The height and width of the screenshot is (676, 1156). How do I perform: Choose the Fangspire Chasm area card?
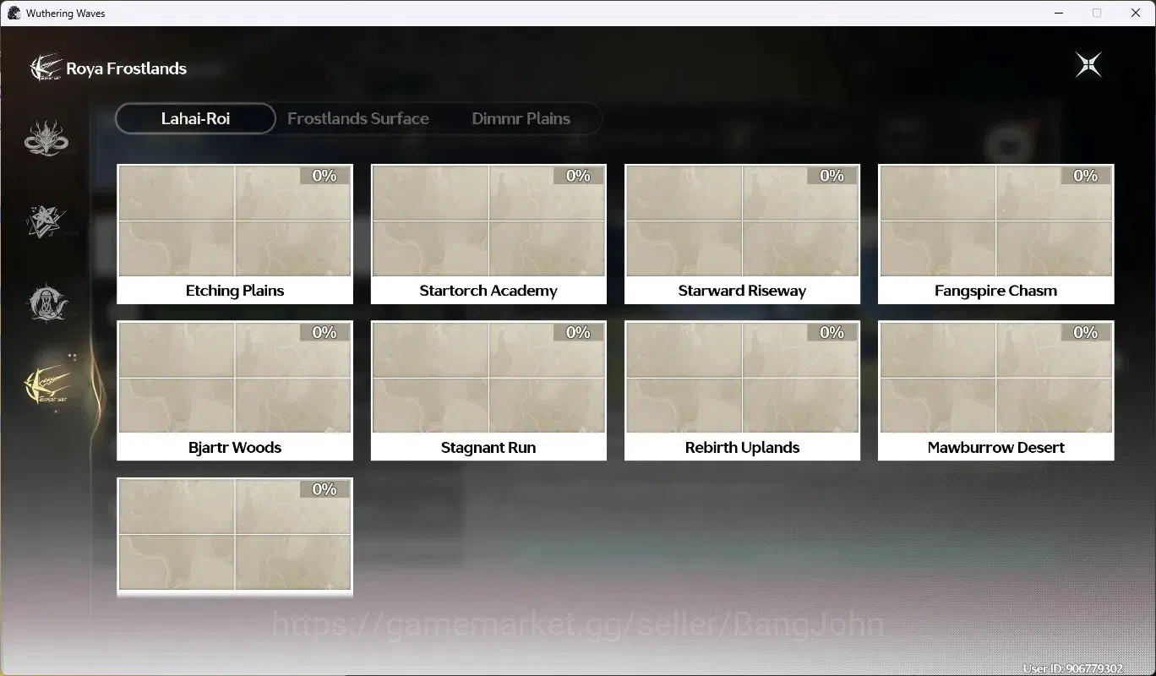995,234
